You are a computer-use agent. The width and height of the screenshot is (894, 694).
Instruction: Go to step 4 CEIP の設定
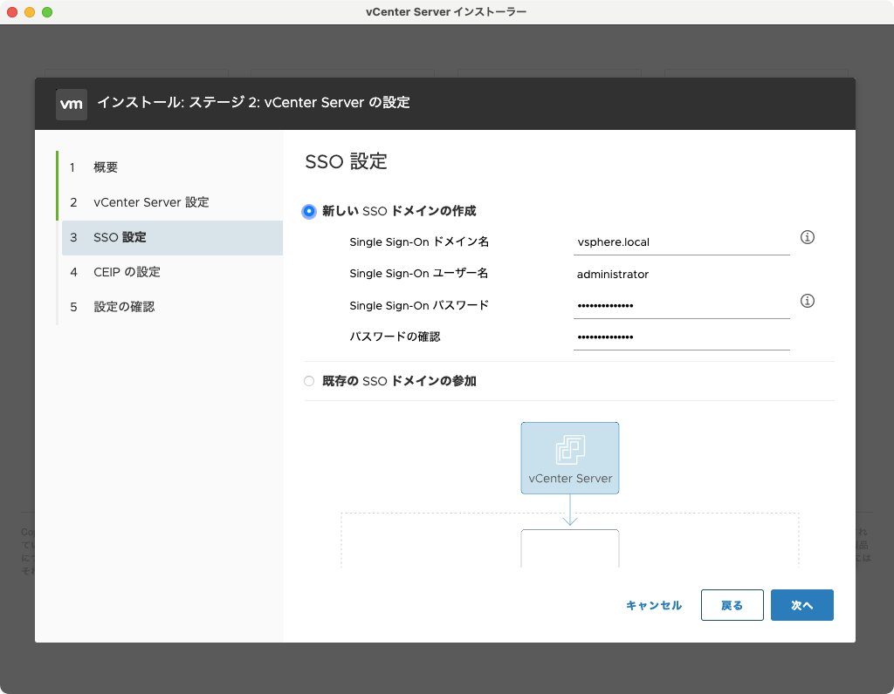point(172,272)
